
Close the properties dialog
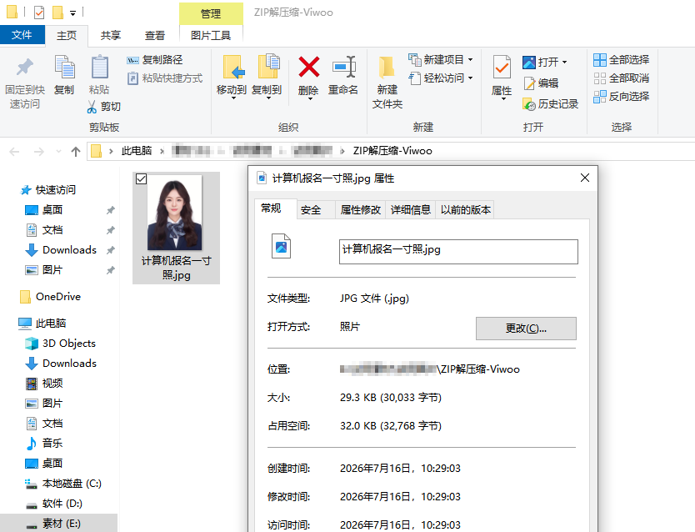(x=585, y=178)
